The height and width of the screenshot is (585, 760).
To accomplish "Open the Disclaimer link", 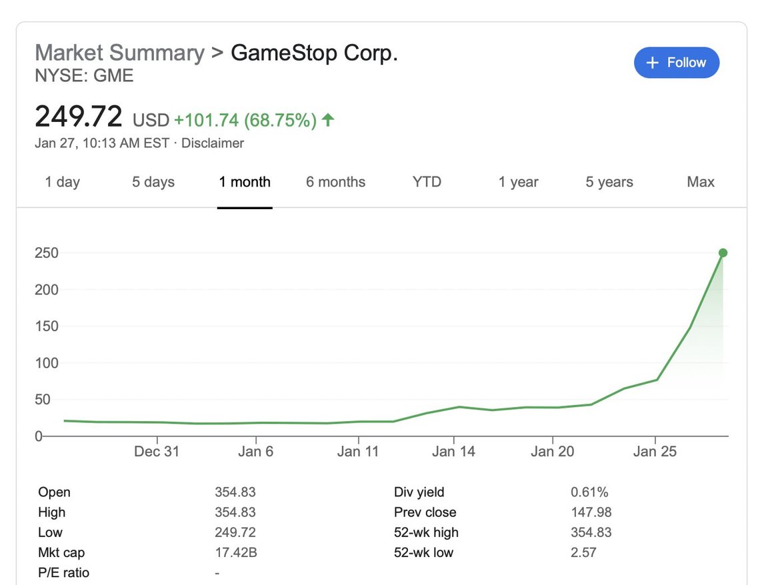I will pyautogui.click(x=212, y=143).
